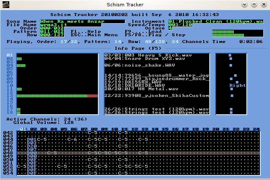
Task: Click the File Name field 'wrma3.it'
Action: pyautogui.click(x=71, y=25)
